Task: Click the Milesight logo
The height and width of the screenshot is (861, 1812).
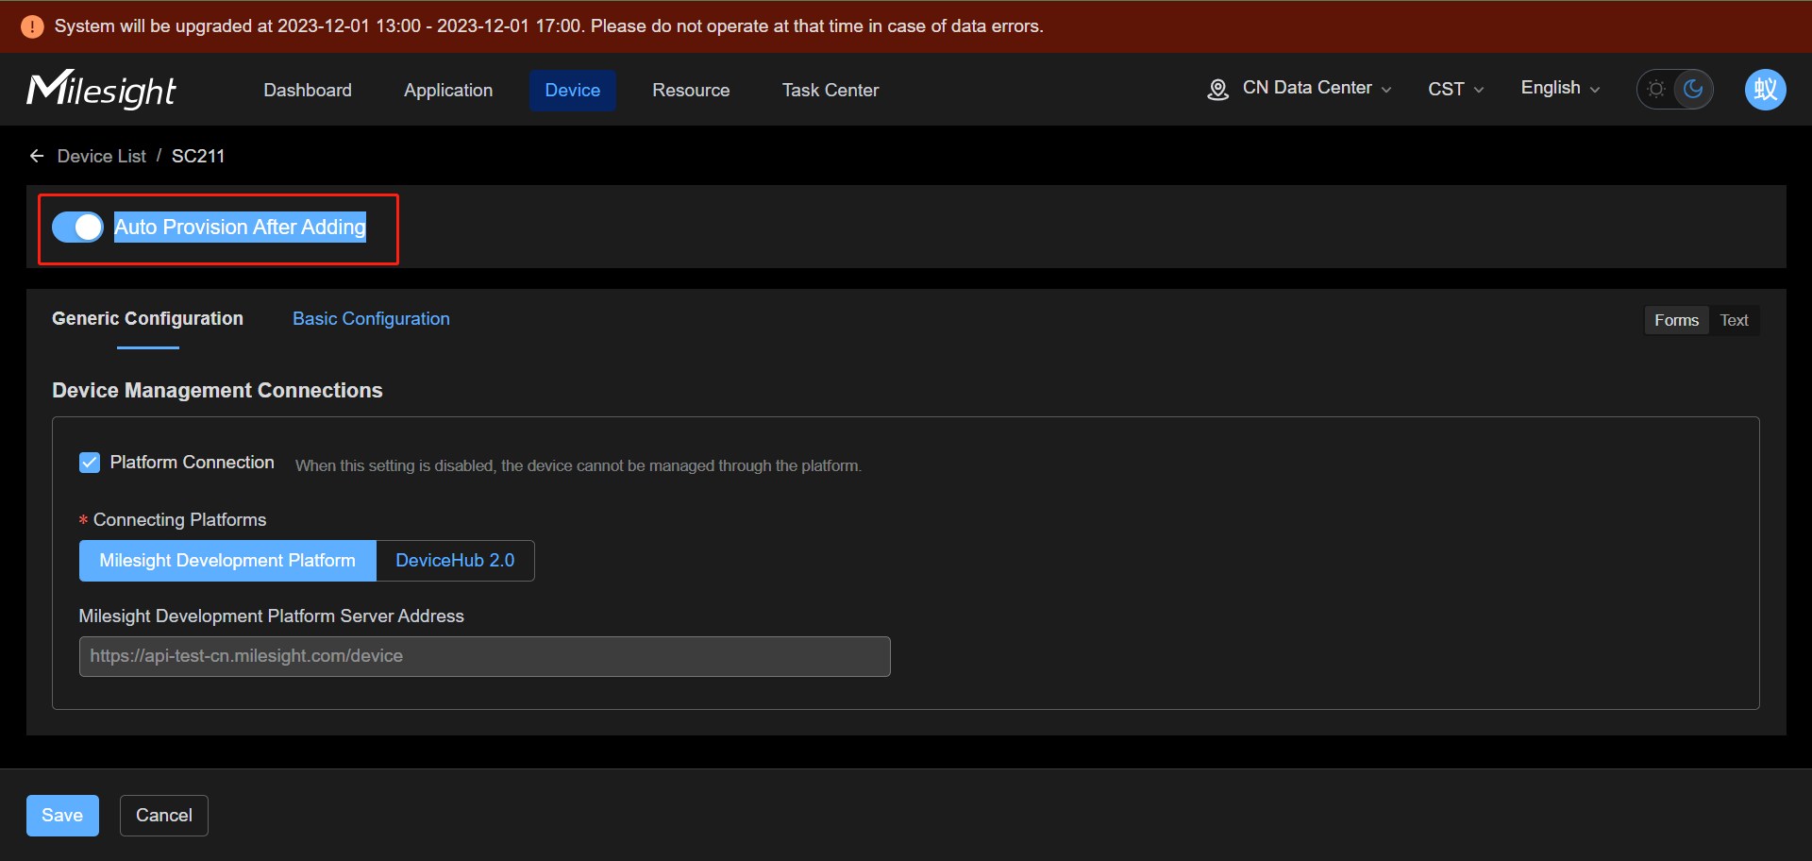Action: pos(101,90)
